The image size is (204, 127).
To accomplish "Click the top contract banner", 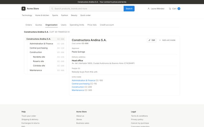I will [102, 2].
